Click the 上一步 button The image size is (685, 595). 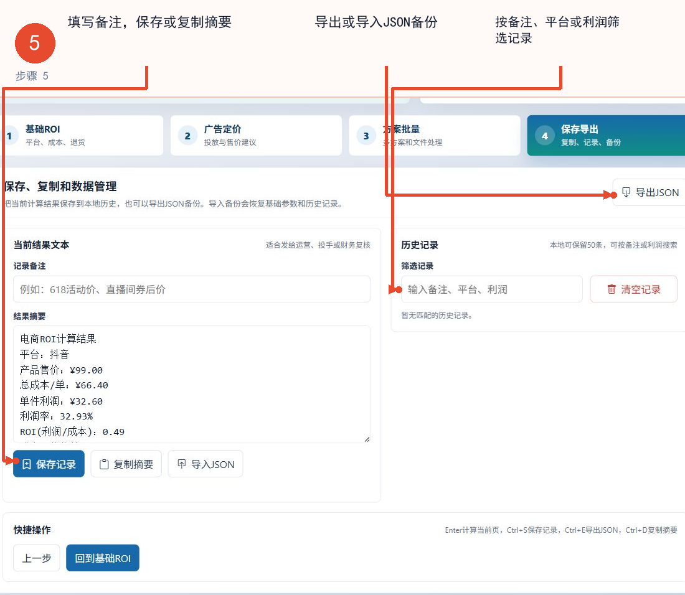[36, 558]
